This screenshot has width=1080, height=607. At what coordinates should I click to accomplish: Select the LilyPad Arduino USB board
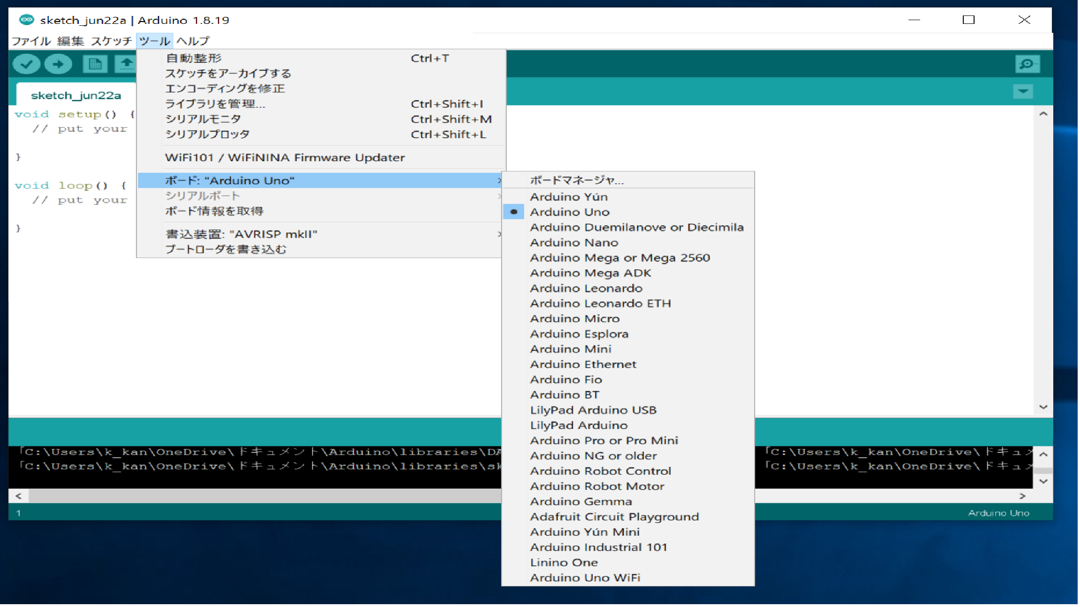click(628, 410)
